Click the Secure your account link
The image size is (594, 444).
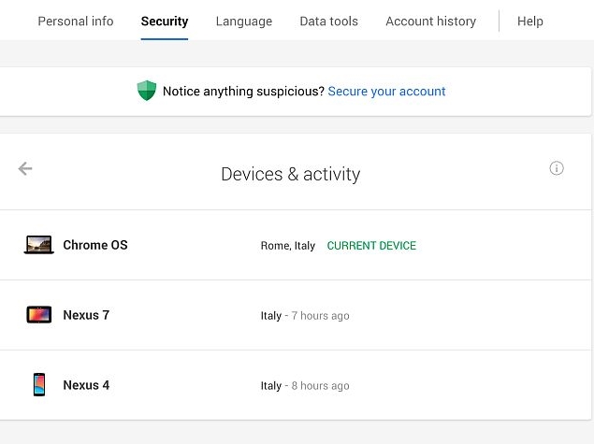click(386, 92)
